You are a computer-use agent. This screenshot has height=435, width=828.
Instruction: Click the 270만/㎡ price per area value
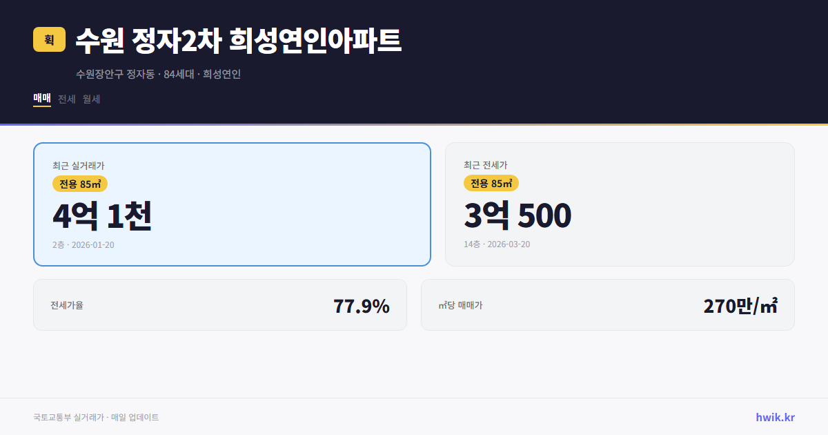742,304
